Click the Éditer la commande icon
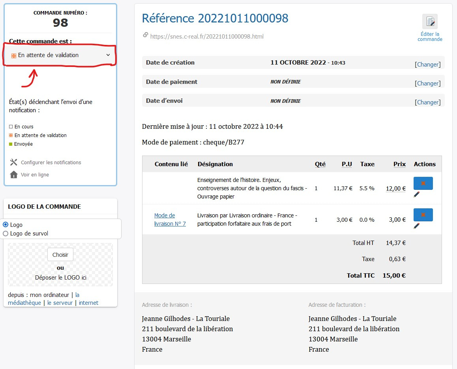Image resolution: width=457 pixels, height=369 pixels. pyautogui.click(x=430, y=22)
